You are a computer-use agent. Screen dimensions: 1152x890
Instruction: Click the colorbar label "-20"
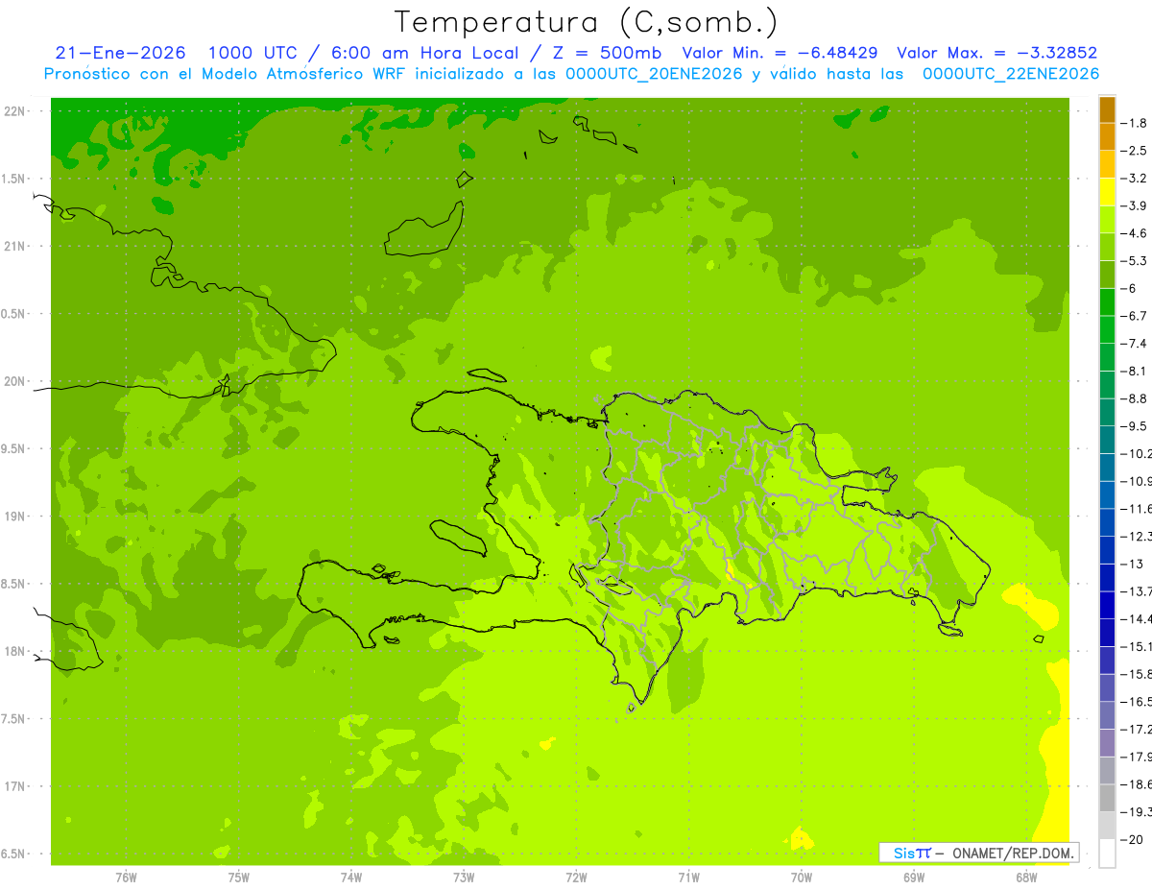[1132, 840]
